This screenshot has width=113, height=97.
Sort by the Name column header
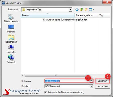click(x=48, y=15)
